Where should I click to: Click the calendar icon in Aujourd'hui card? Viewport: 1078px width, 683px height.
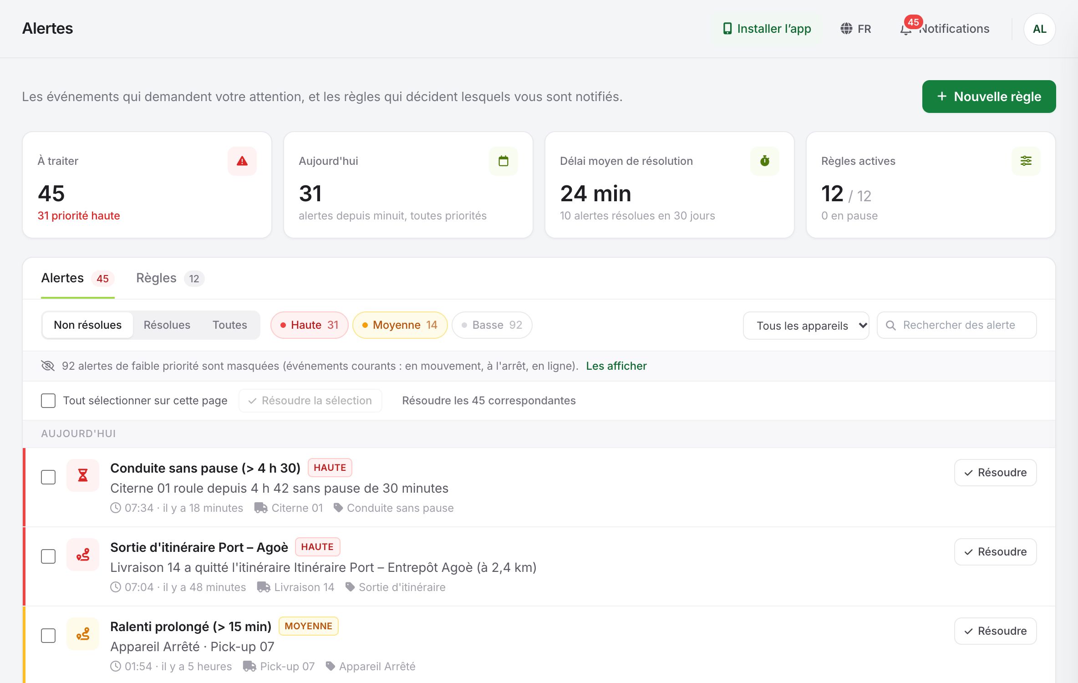coord(503,161)
